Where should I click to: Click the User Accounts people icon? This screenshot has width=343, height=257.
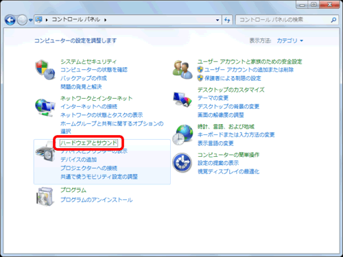pos(182,70)
